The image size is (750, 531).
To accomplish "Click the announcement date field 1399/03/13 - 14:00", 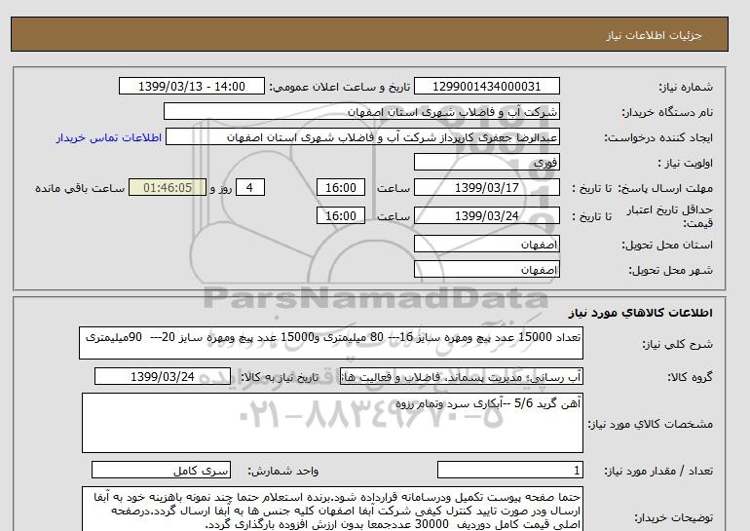I will tap(191, 86).
